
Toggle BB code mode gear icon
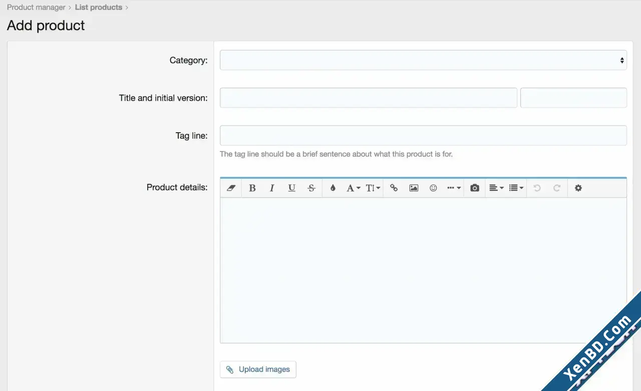(578, 188)
